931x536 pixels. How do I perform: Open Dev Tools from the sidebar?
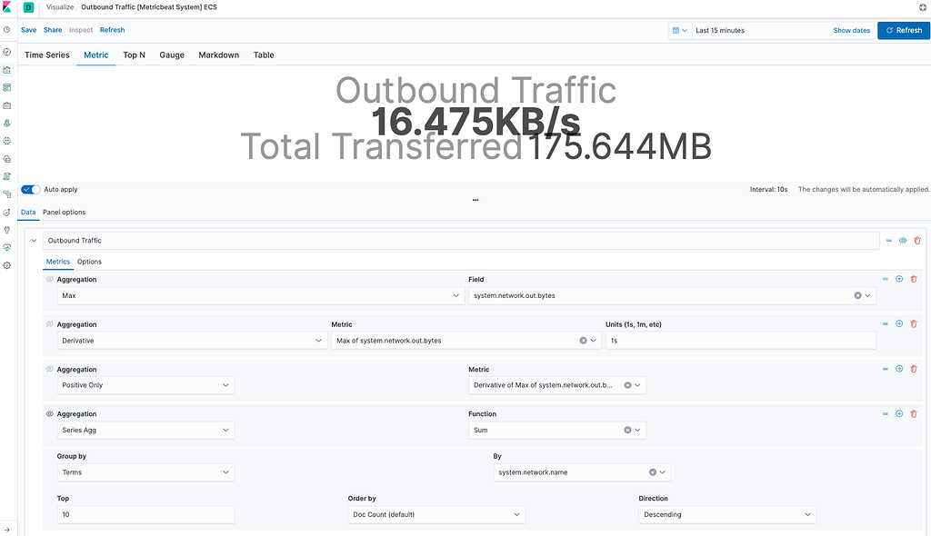pos(7,229)
